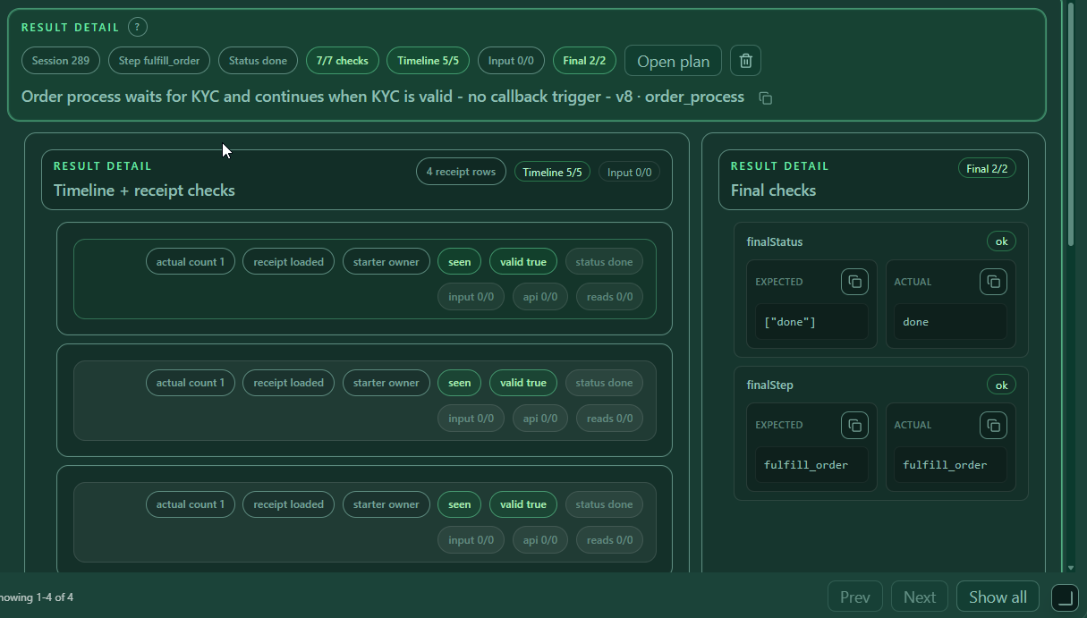The width and height of the screenshot is (1087, 618).
Task: Click the header Input 0/0 pill
Action: [511, 61]
